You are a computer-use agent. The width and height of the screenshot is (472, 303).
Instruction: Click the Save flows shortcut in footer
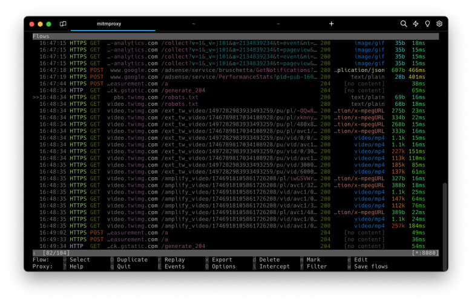click(371, 266)
